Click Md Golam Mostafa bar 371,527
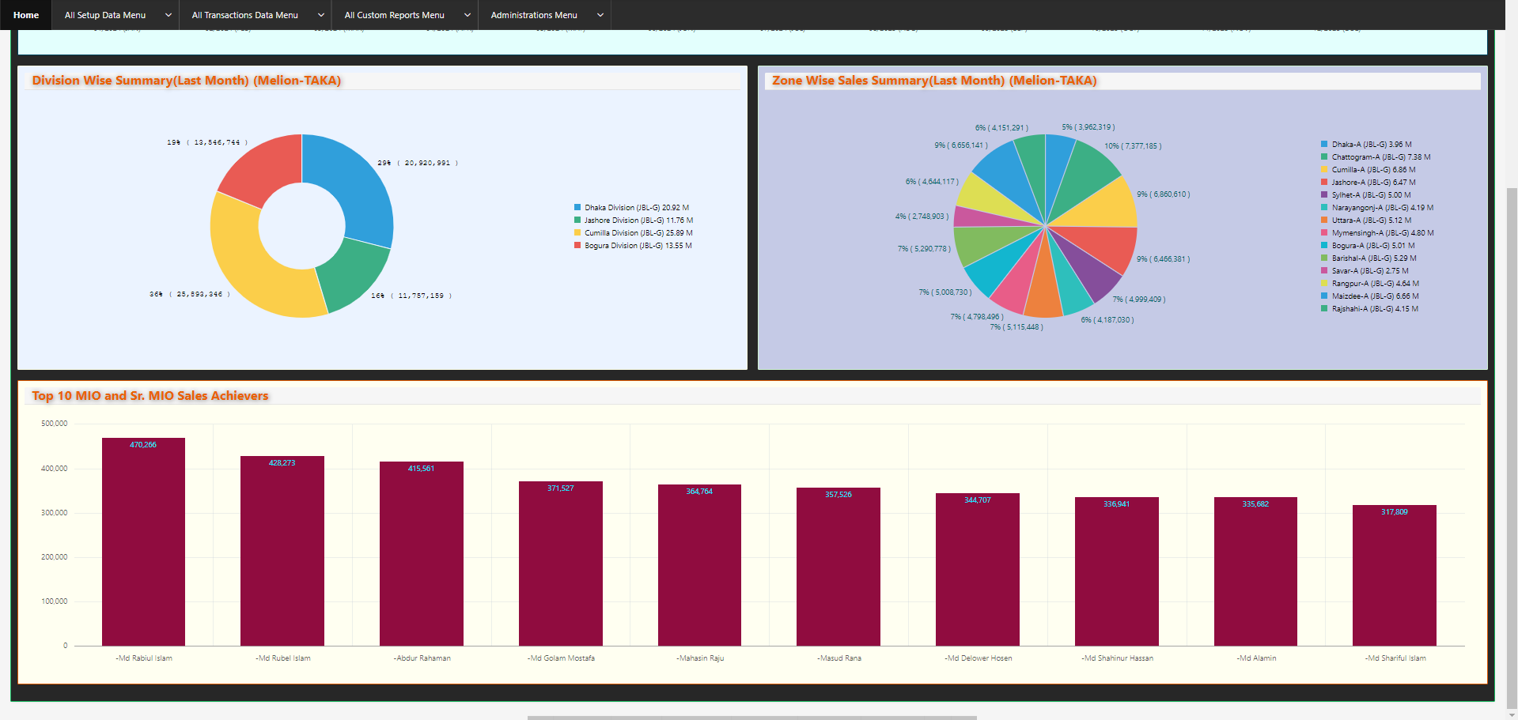Viewport: 1518px width, 720px height. [561, 564]
